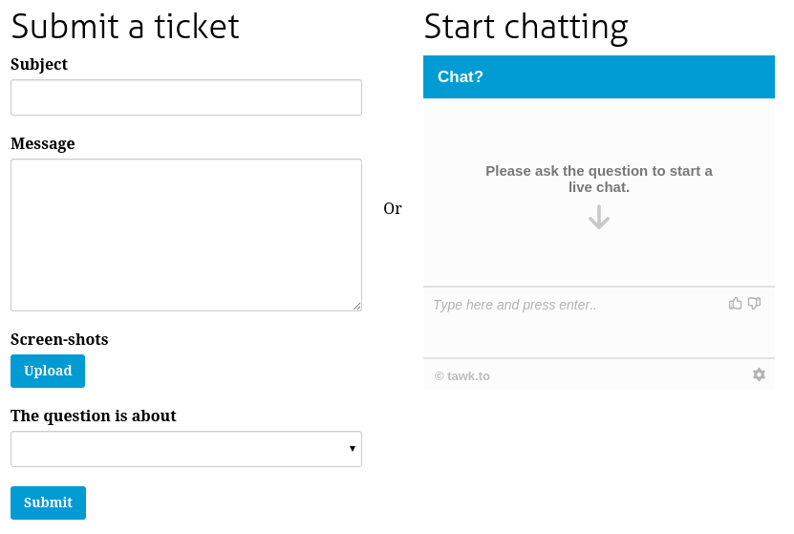
Task: Click inside the Message text area
Action: [x=186, y=235]
